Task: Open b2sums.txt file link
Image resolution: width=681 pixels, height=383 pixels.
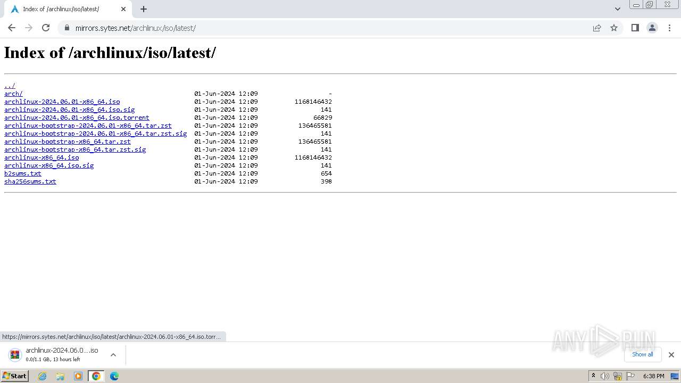Action: [x=23, y=173]
